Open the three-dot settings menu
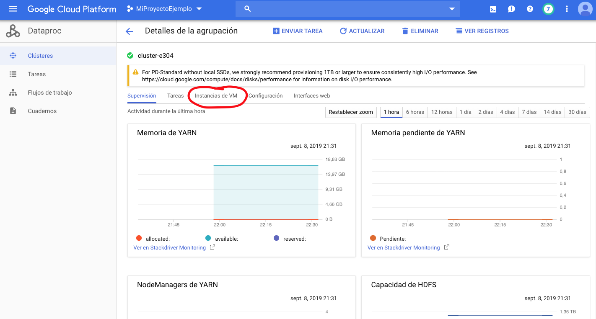This screenshot has height=319, width=596. coord(567,9)
